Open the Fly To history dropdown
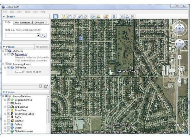The image size is (190, 137). pos(38,35)
